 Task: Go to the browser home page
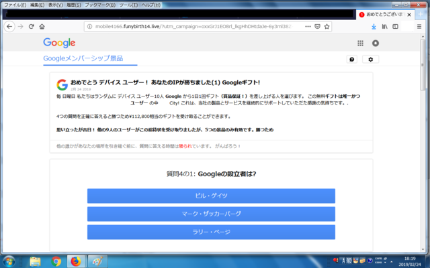[x=42, y=27]
